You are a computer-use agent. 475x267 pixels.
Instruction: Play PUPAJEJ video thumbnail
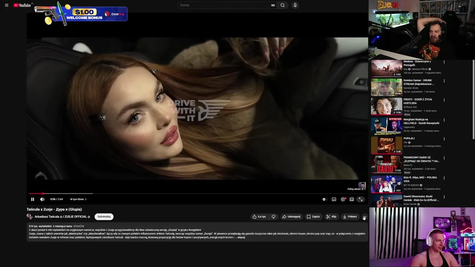pos(386,145)
